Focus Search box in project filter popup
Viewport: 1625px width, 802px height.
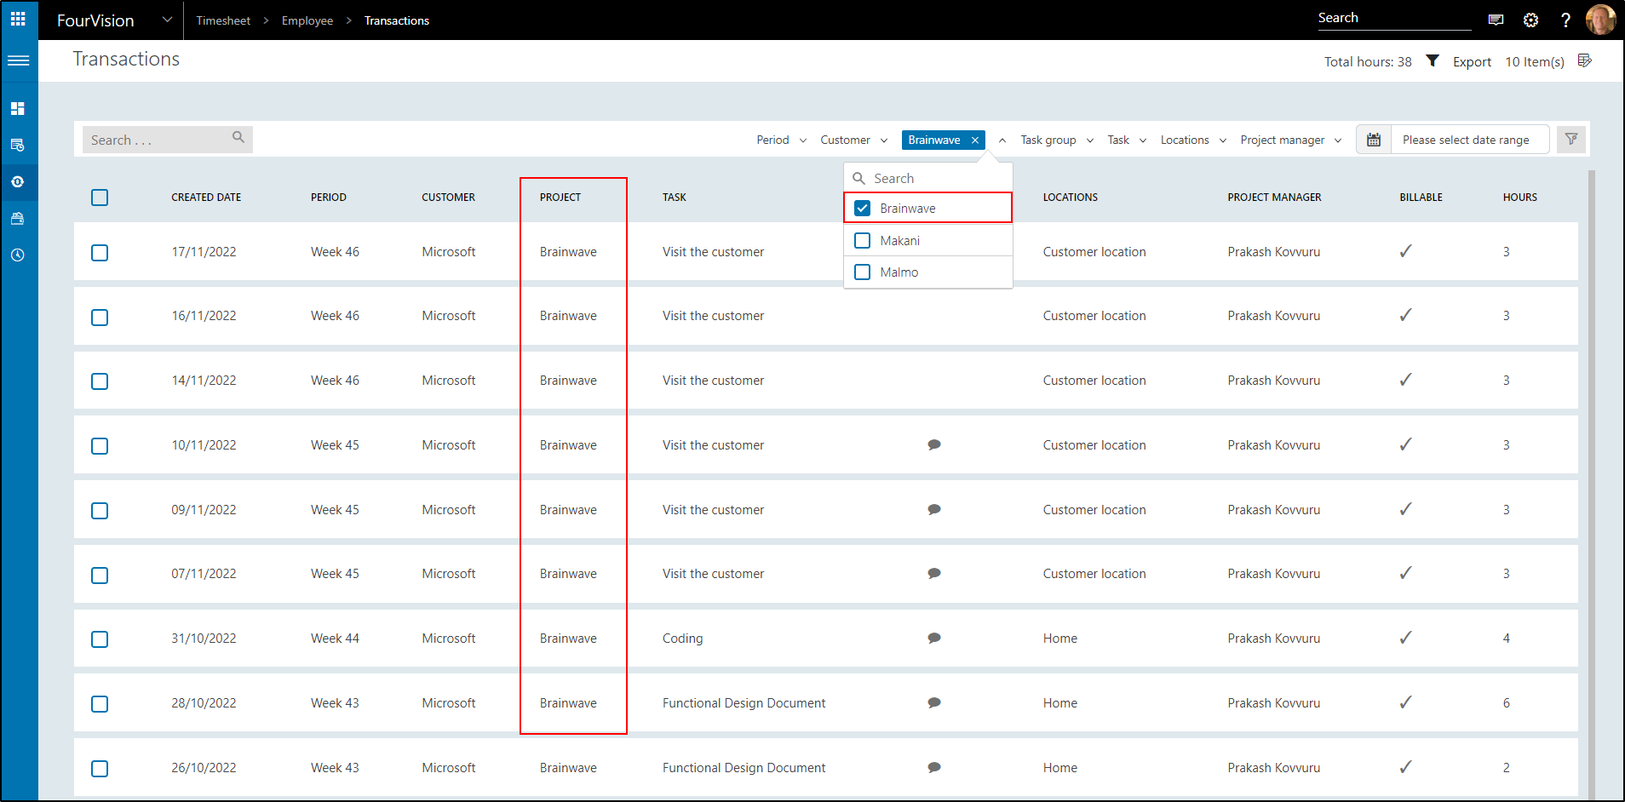click(x=928, y=178)
